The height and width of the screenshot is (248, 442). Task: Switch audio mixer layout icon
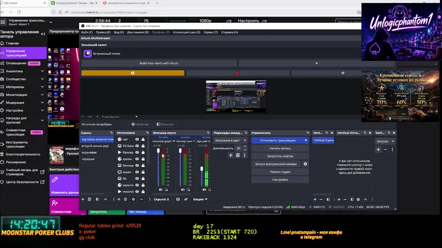tap(178, 199)
